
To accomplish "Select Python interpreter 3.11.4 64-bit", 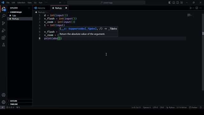I will [181, 107].
